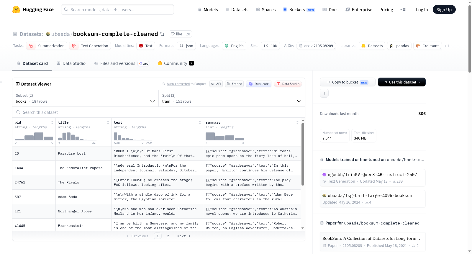The width and height of the screenshot is (472, 254).
Task: Open the arxiv:2105.08209 tag
Action: [316, 46]
